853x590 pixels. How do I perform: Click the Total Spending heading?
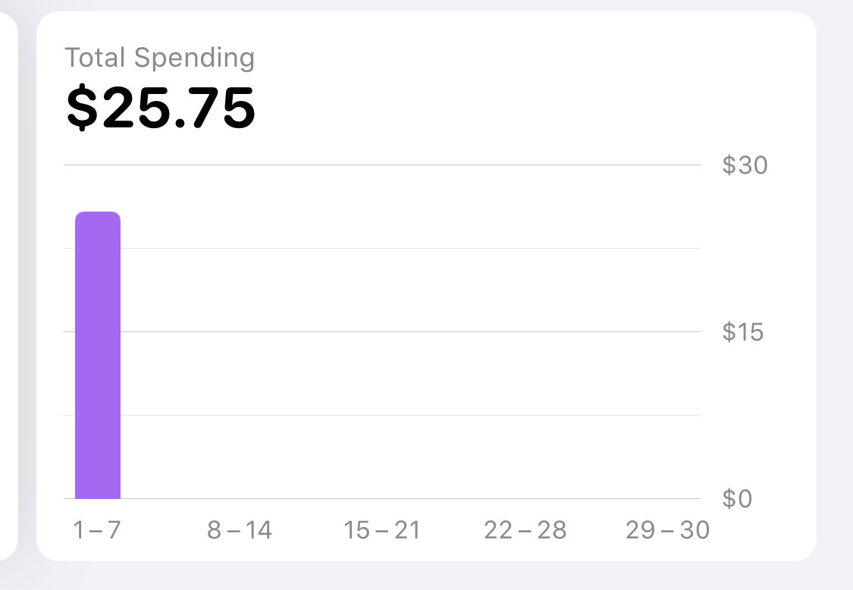(x=159, y=58)
